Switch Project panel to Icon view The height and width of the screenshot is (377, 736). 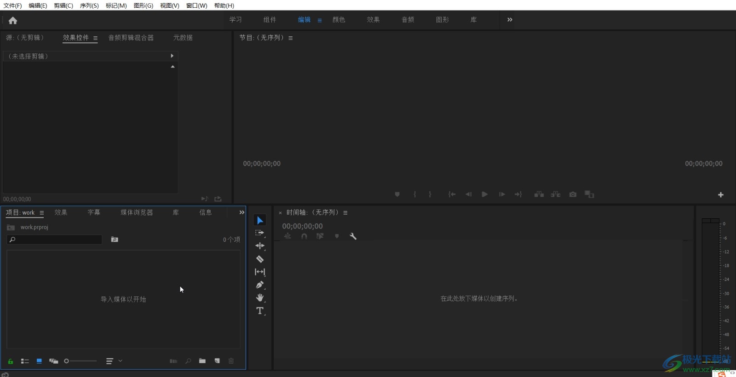tap(39, 361)
